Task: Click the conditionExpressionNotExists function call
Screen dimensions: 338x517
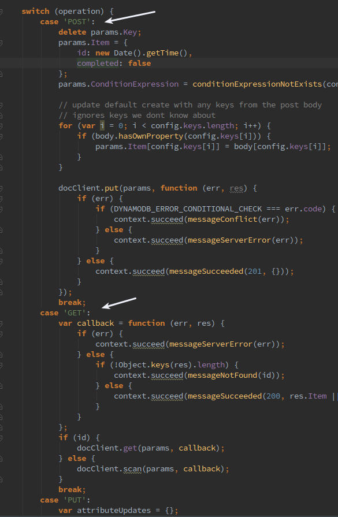Action: (257, 84)
